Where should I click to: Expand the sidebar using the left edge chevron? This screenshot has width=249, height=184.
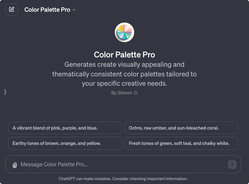click(x=5, y=92)
